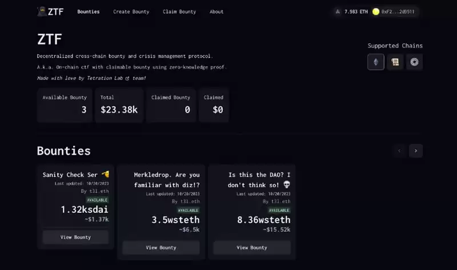This screenshot has height=270, width=457.
Task: Open the About page
Action: click(217, 11)
